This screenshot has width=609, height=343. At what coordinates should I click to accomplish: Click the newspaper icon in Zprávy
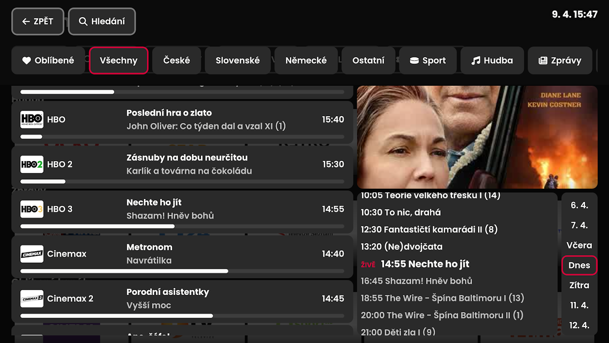pos(543,60)
